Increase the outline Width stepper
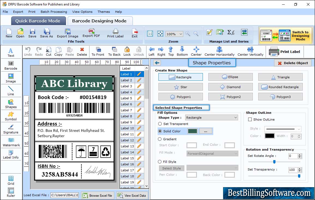The height and width of the screenshot is (200, 315). coord(299,135)
